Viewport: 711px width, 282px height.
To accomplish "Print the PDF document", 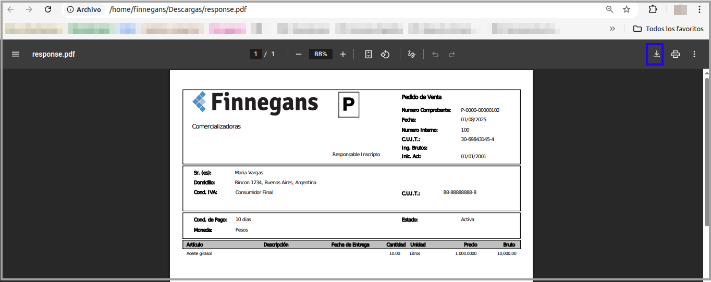I will [x=676, y=54].
